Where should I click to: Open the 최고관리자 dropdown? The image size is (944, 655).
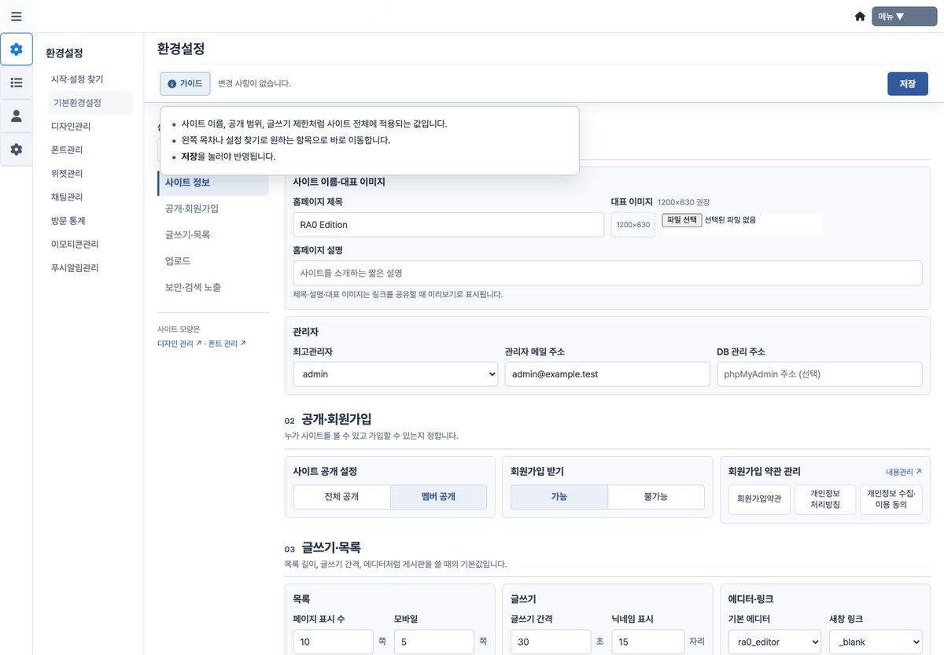[x=395, y=374]
